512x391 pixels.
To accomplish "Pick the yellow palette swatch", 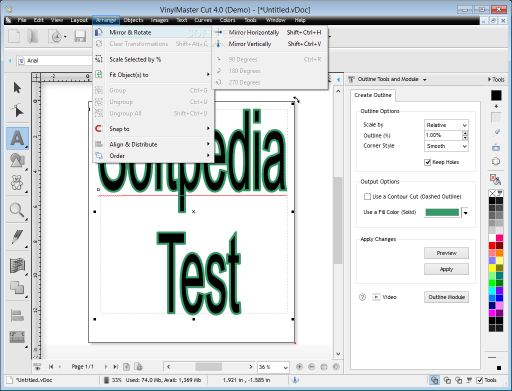I will (x=492, y=268).
